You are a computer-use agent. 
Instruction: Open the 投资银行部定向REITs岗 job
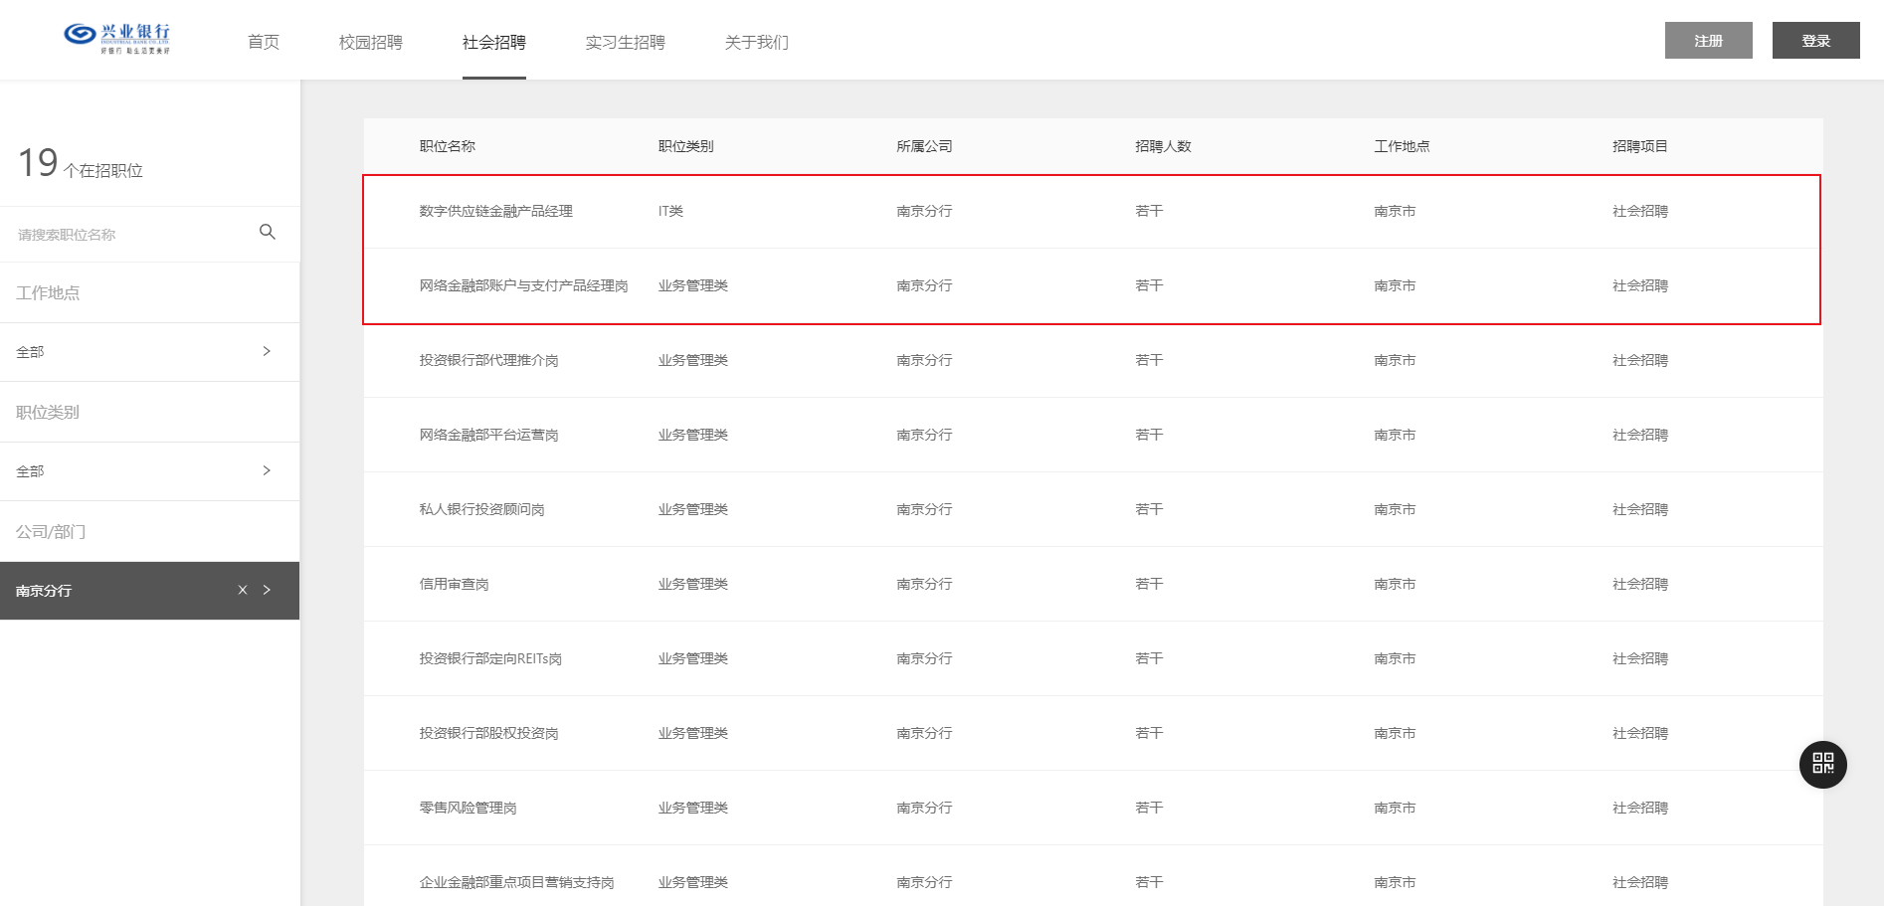point(490,658)
